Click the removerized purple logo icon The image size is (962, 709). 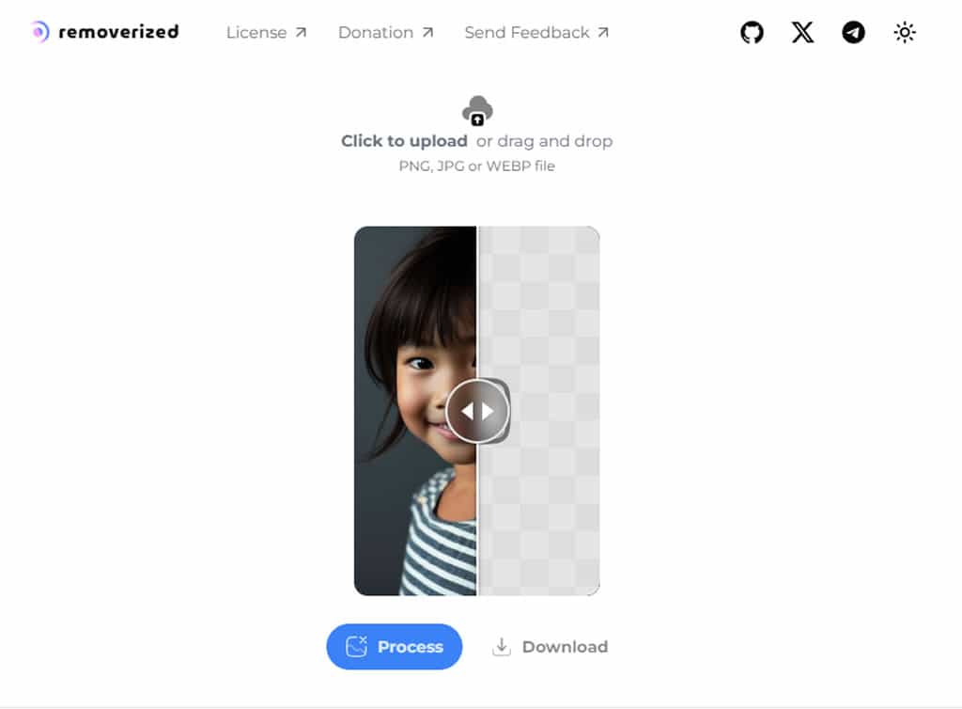tap(39, 32)
